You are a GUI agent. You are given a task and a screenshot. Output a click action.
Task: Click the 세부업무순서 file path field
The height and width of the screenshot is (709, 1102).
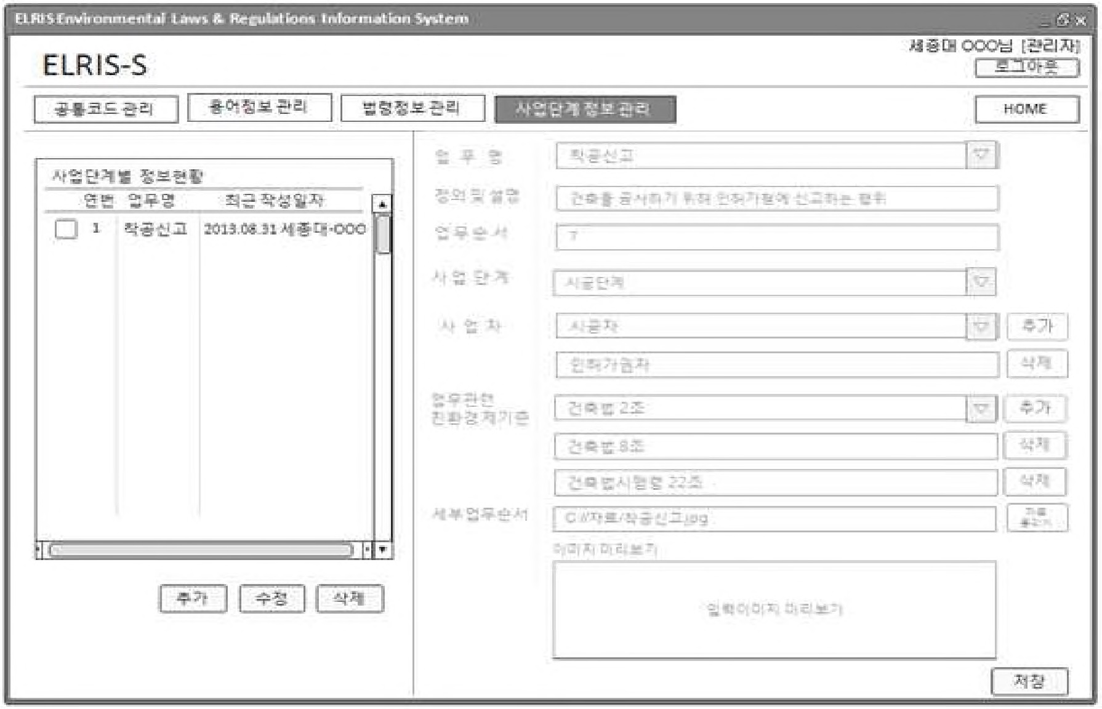pyautogui.click(x=774, y=519)
